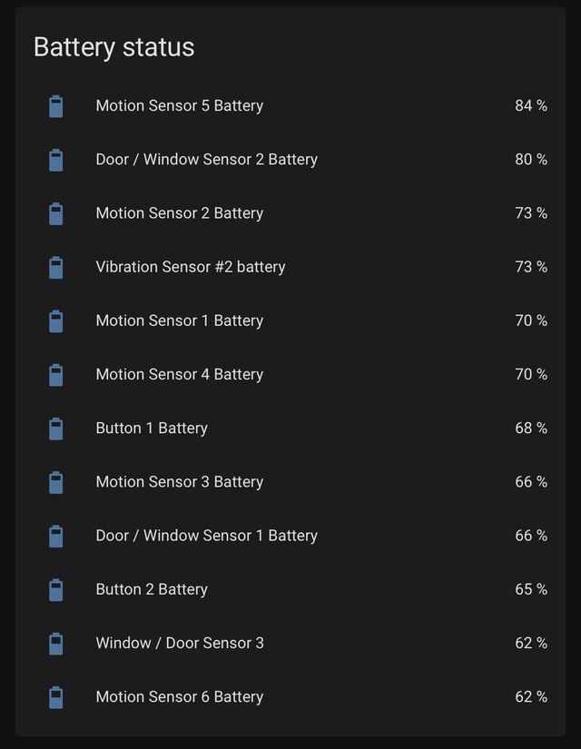581x749 pixels.
Task: Click the 68 % value beside Button 1 Battery
Action: pos(530,428)
